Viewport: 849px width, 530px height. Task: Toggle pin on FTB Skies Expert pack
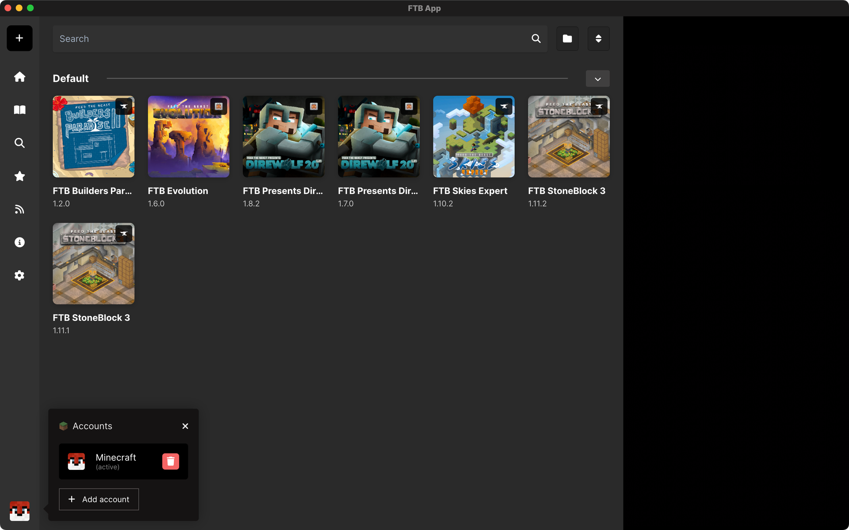[x=503, y=106]
